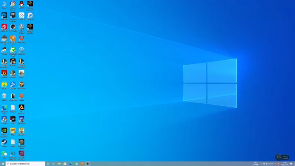
Task: Select the windmill game desktop shortcut
Action: point(21,131)
